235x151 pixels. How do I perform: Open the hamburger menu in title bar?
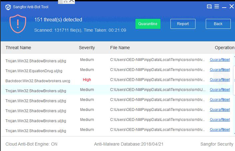pos(216,6)
